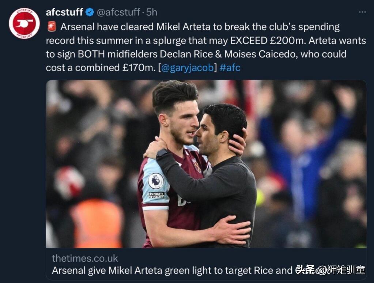This screenshot has height=283, width=374.
Task: Click the Premier League sleeve badge in photo
Action: point(156,181)
